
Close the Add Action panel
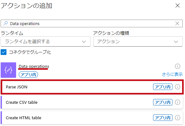[178, 5]
